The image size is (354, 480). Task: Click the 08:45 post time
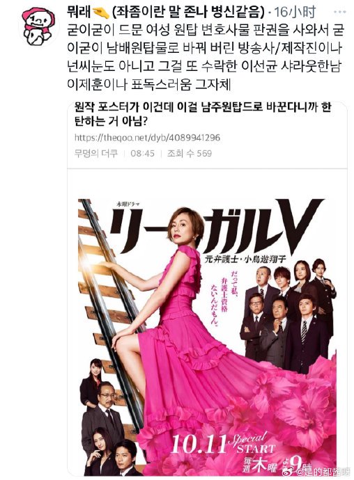142,153
